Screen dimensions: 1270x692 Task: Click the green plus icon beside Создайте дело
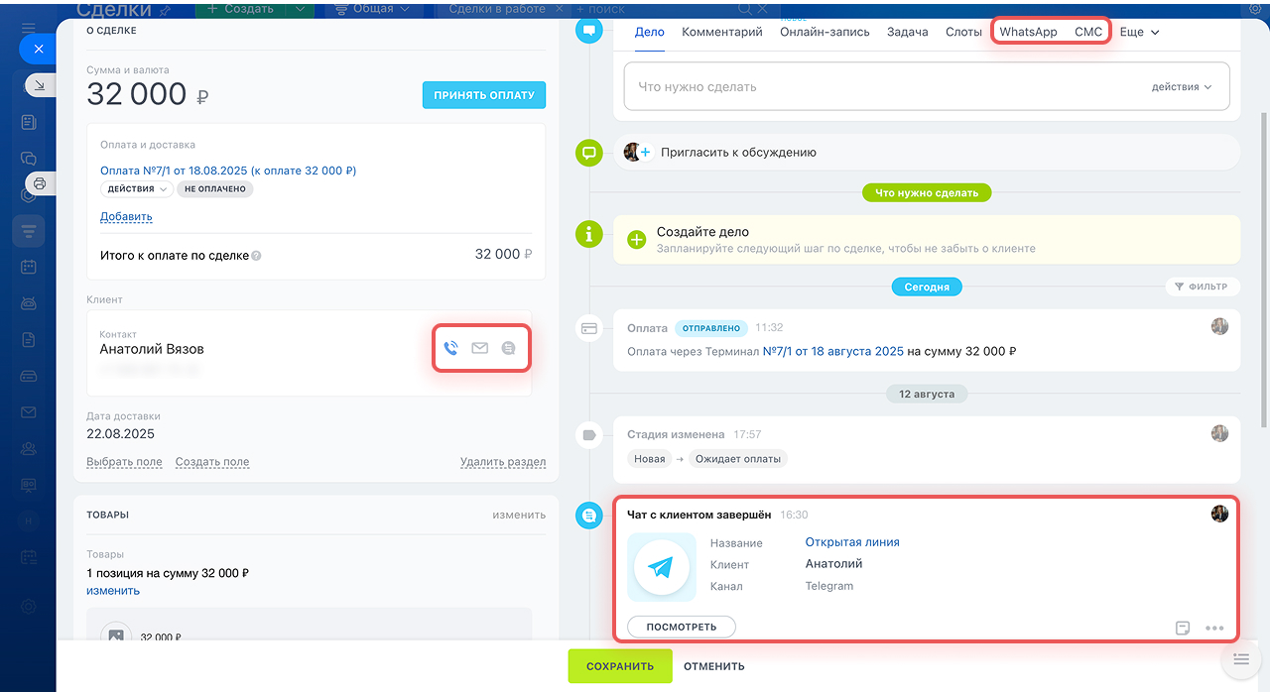pyautogui.click(x=637, y=239)
